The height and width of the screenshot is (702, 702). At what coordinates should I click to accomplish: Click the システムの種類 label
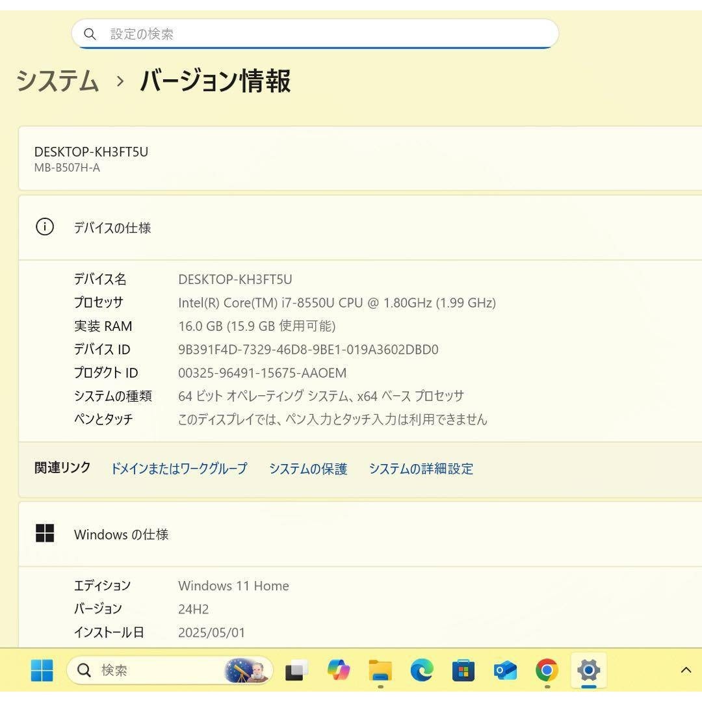click(113, 396)
